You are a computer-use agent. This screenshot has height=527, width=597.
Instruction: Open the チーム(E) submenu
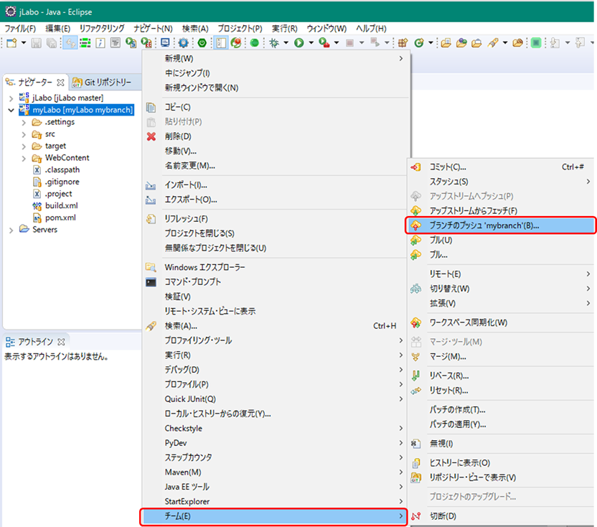point(274,517)
